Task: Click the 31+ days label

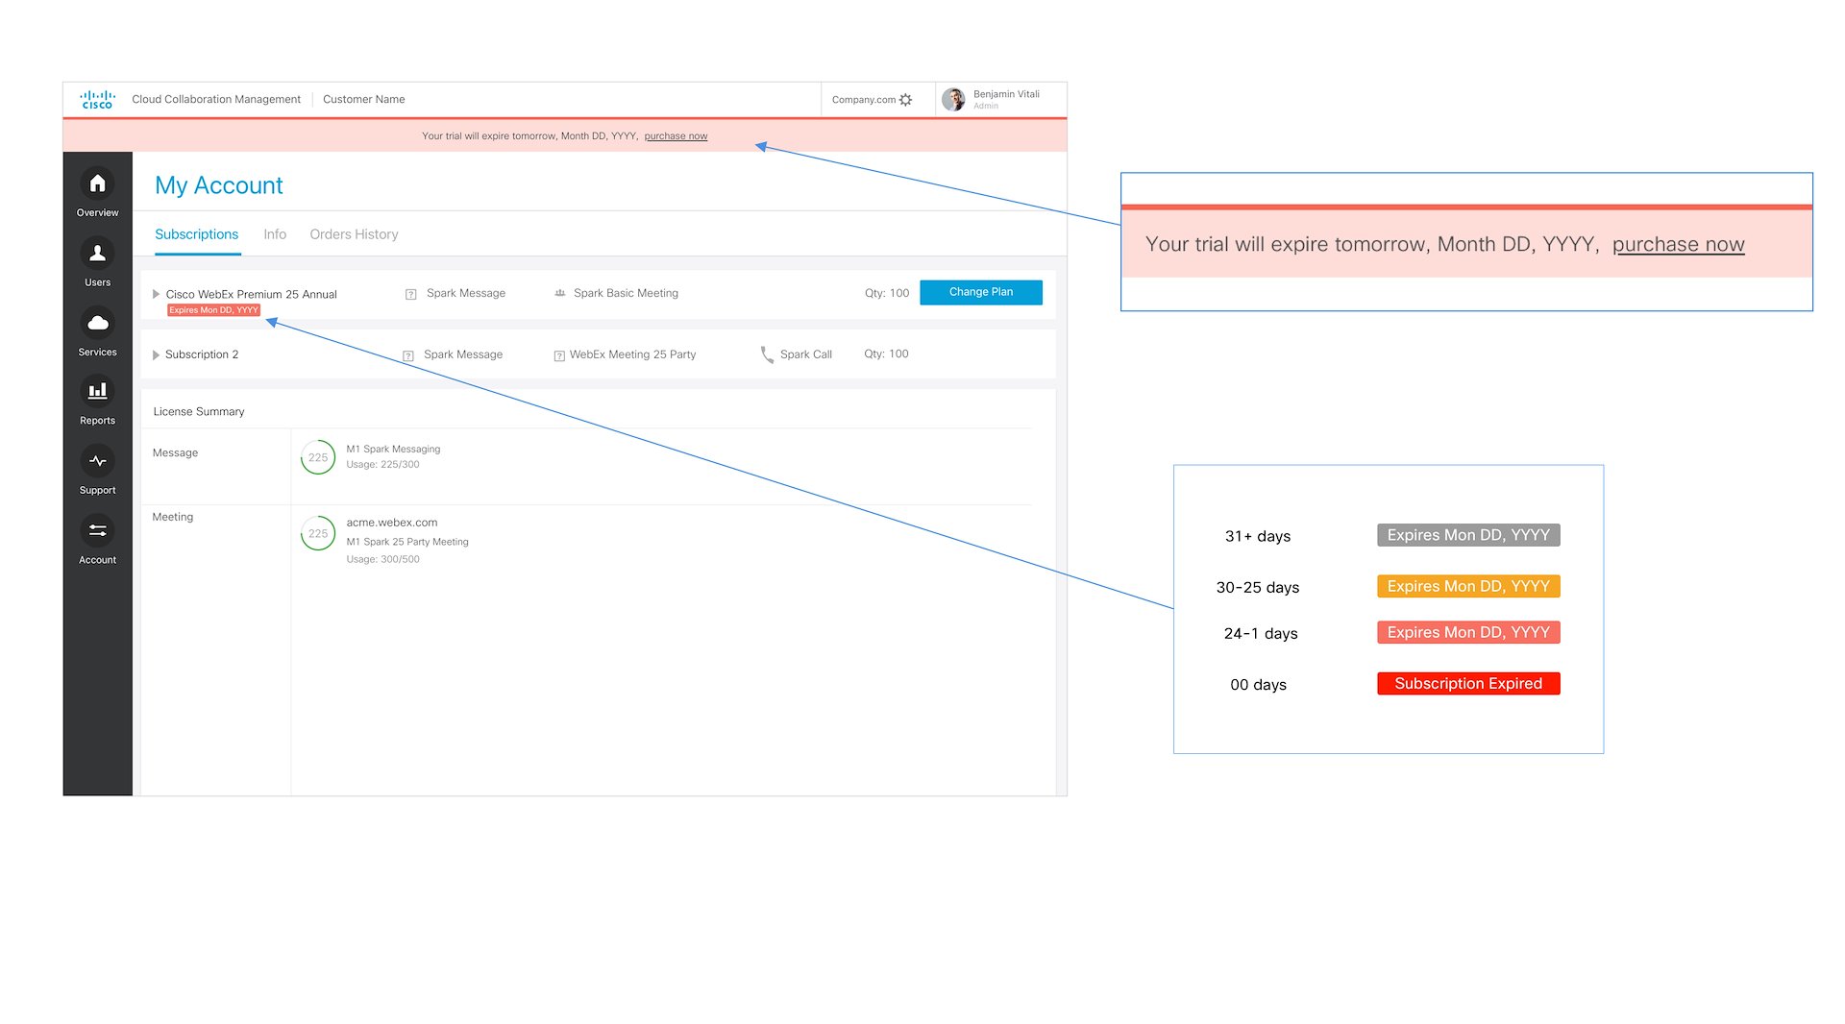Action: point(1258,536)
